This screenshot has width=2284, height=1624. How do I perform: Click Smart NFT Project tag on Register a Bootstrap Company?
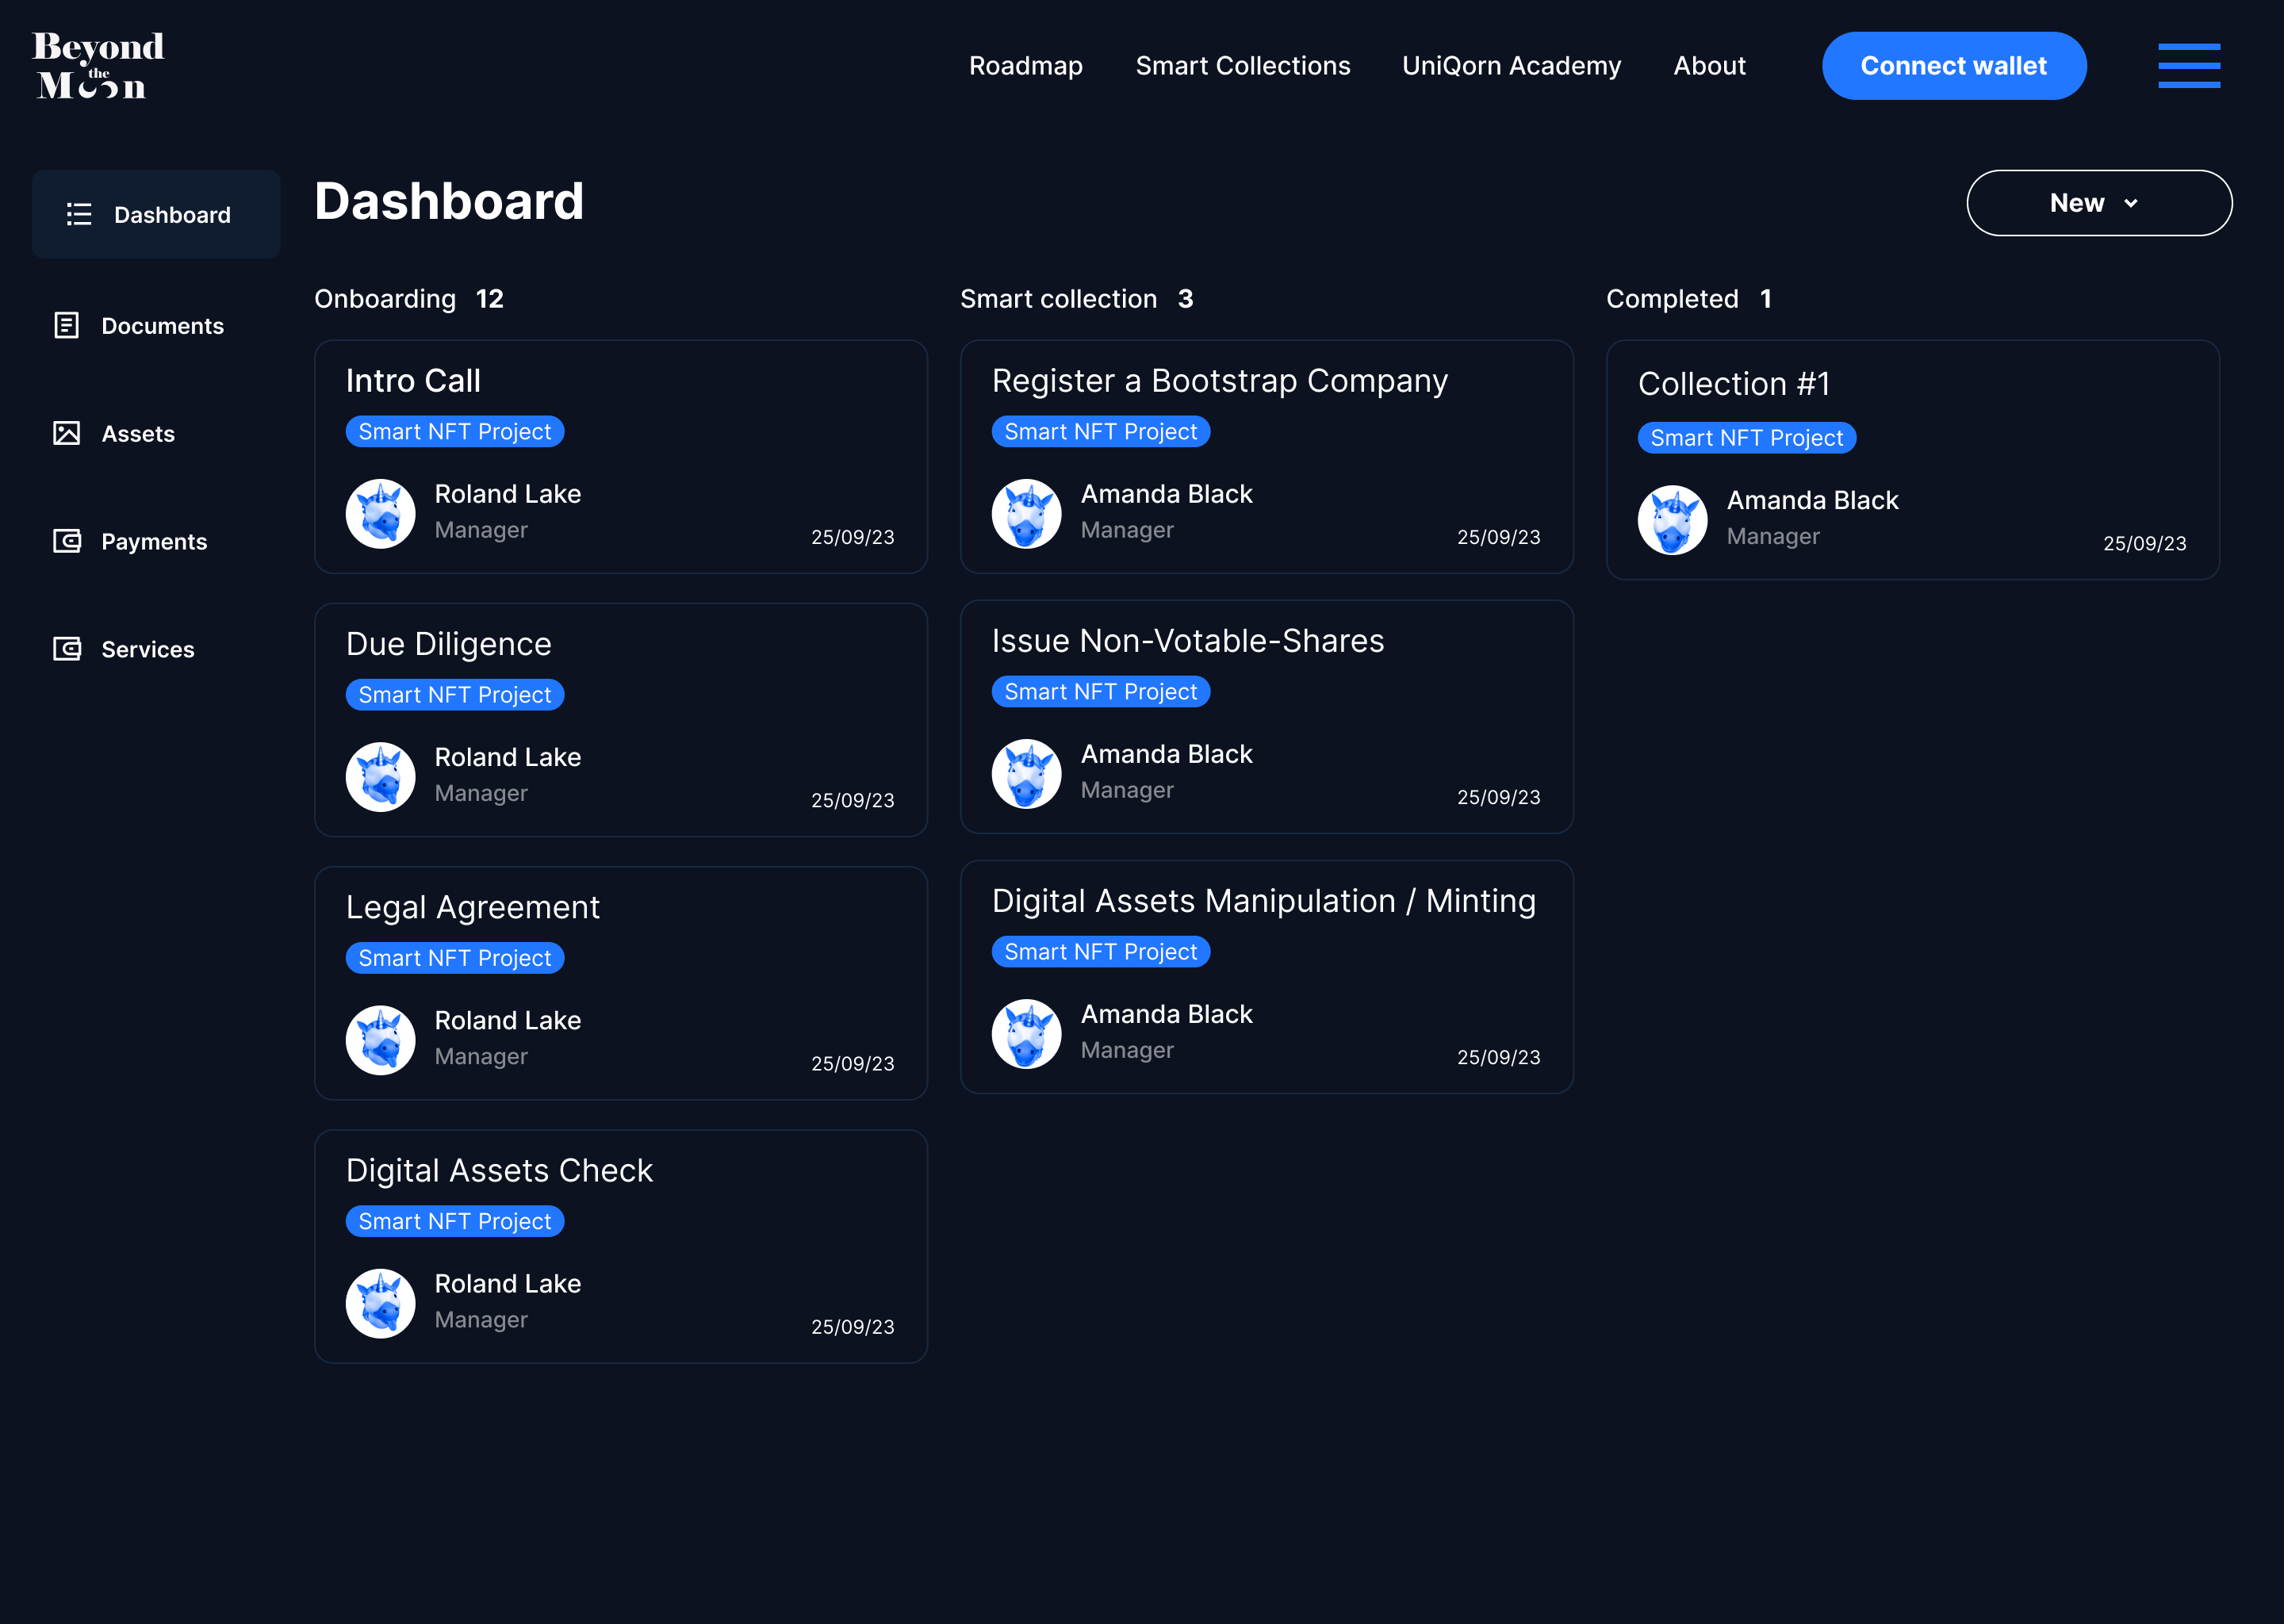pyautogui.click(x=1101, y=431)
